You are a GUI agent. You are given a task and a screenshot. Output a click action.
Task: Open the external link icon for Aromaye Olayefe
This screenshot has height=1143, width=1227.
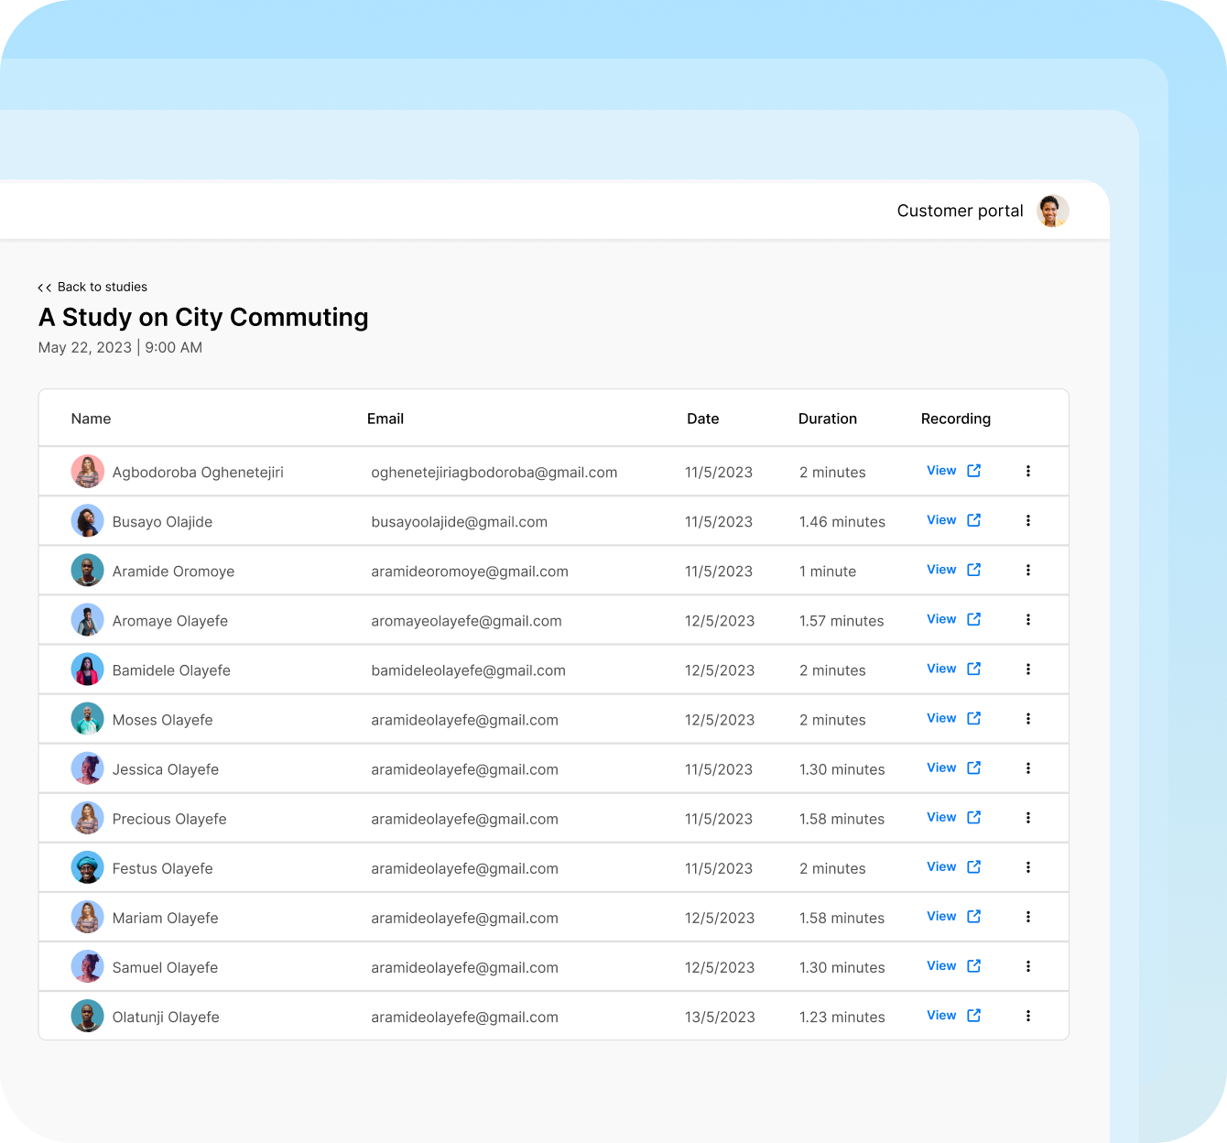click(974, 619)
